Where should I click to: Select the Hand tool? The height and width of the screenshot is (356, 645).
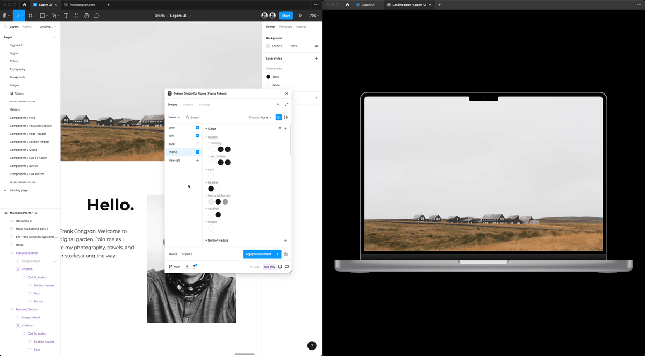(87, 16)
